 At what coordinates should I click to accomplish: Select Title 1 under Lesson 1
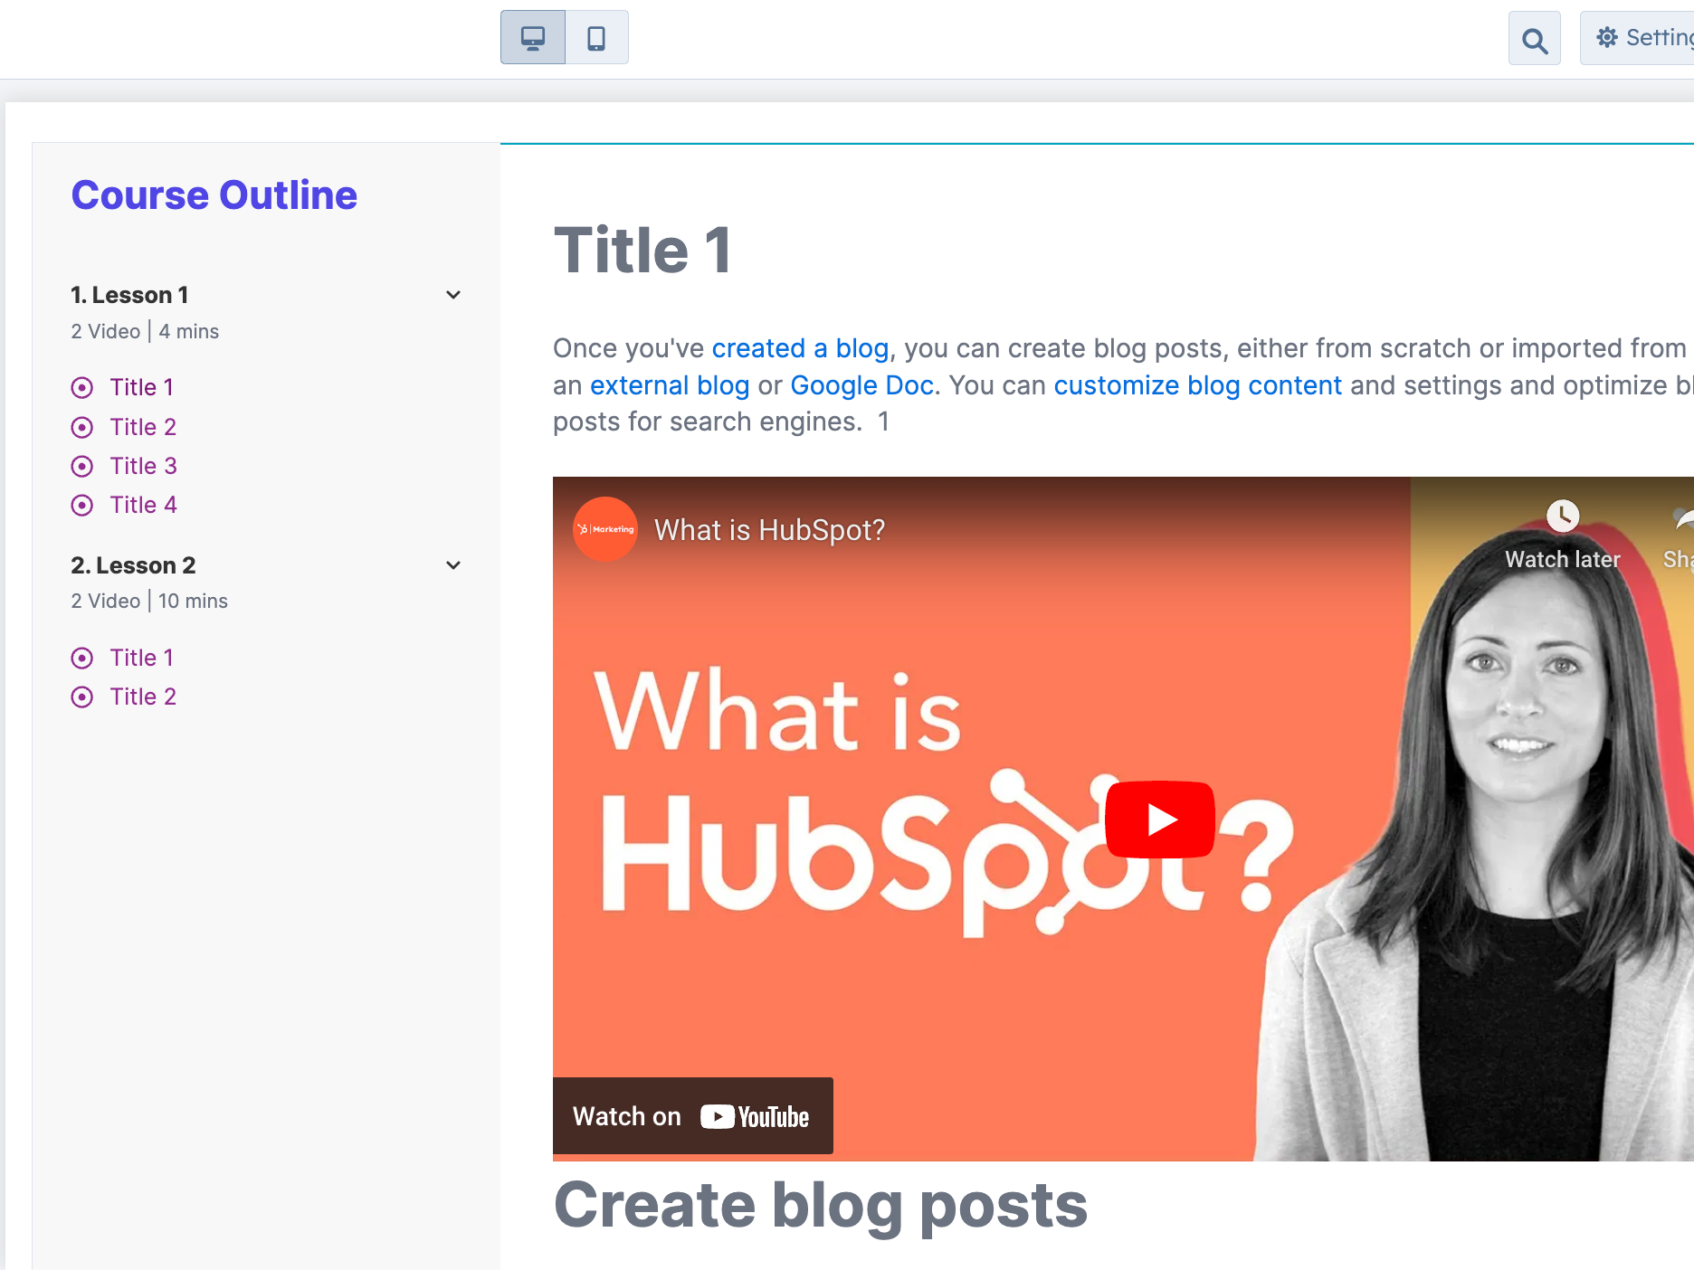pos(142,387)
